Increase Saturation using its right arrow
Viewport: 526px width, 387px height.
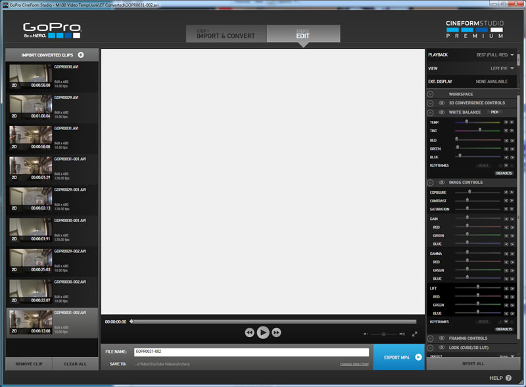pos(512,209)
